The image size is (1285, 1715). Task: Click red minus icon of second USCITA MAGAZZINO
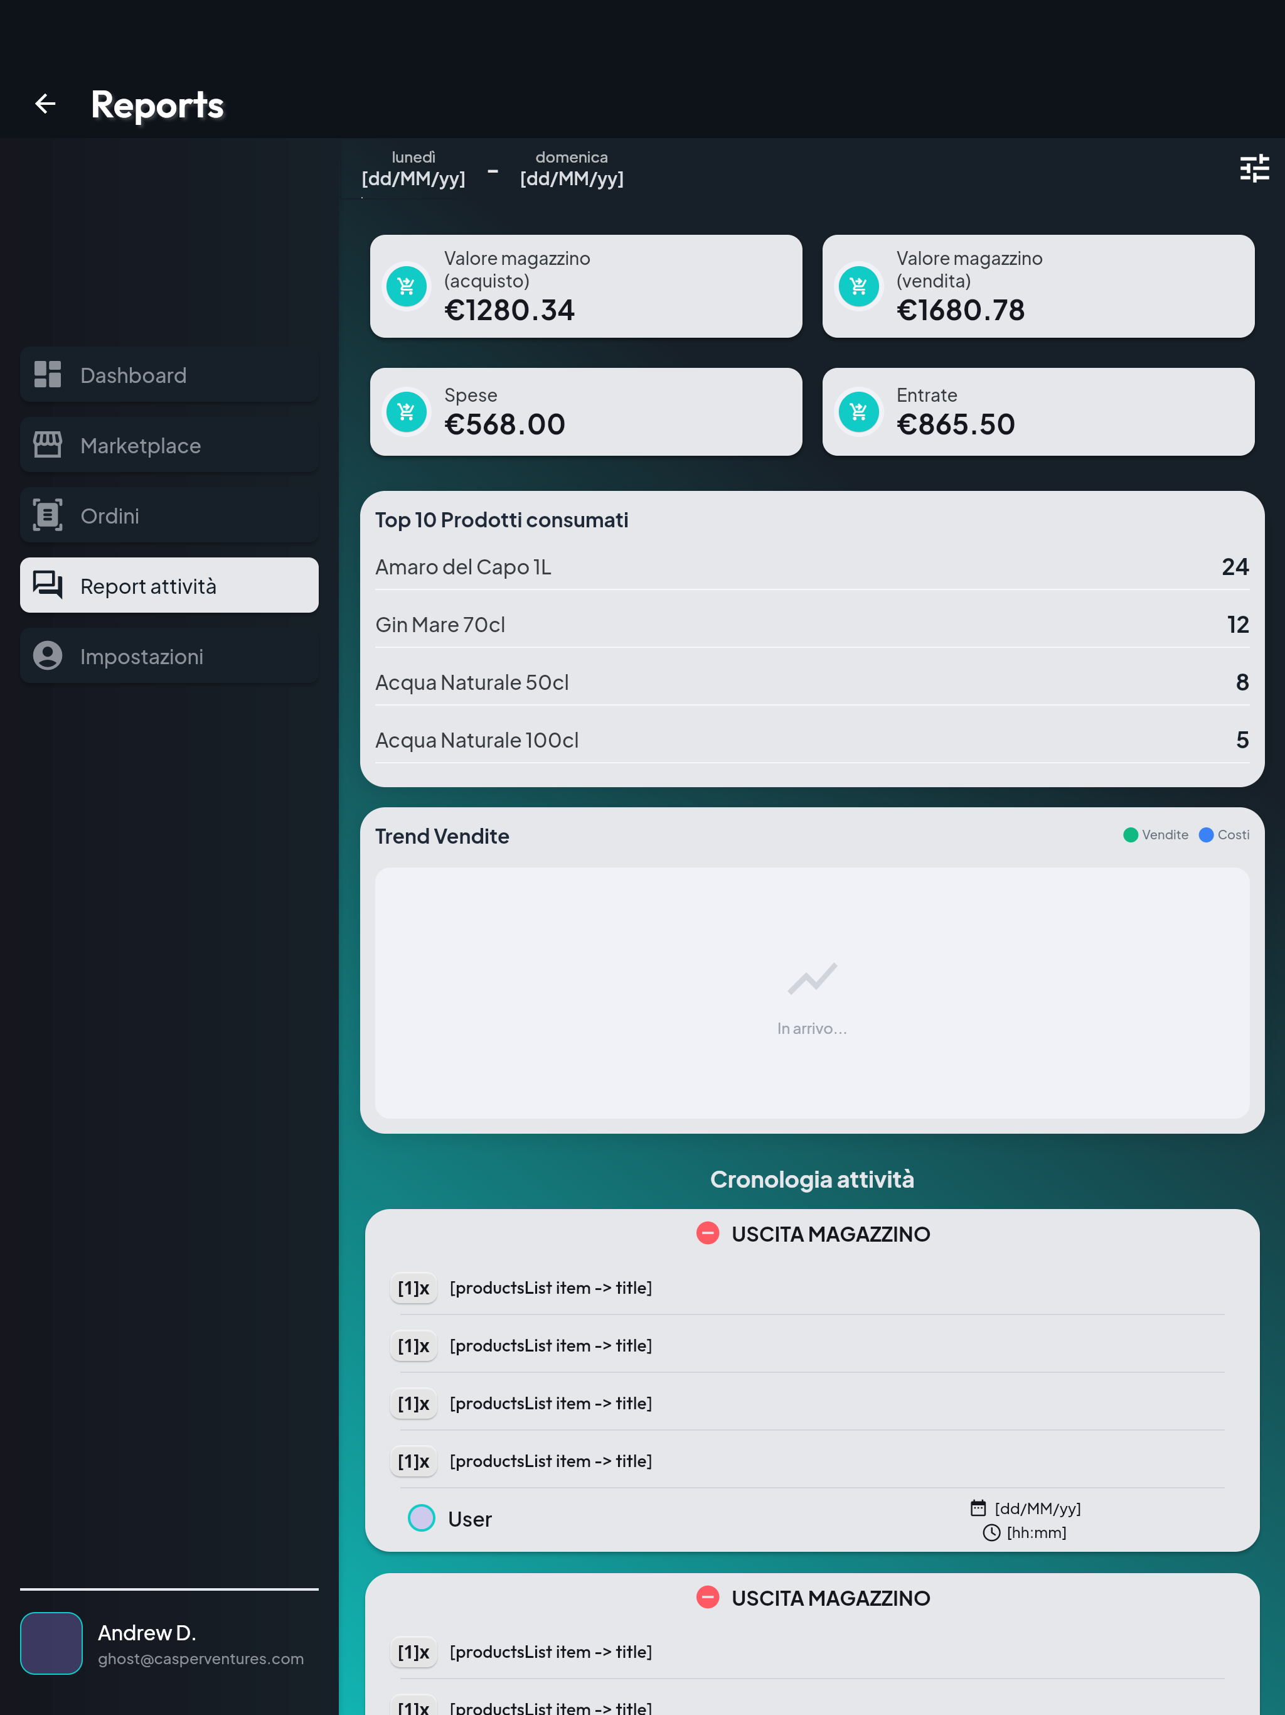click(x=708, y=1598)
